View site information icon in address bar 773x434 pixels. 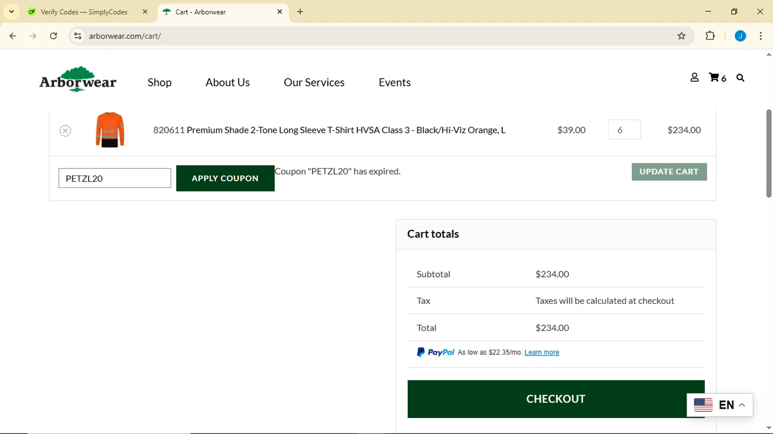[78, 36]
